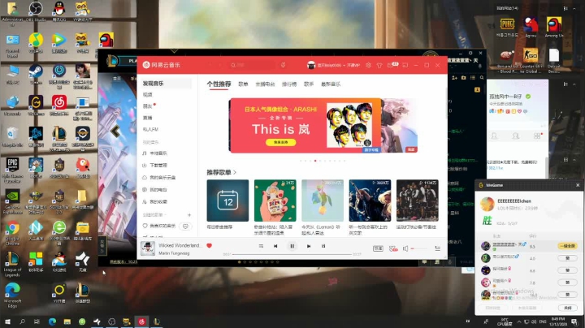Click the search box in NetEase Music
This screenshot has height=328, width=585.
(x=252, y=65)
